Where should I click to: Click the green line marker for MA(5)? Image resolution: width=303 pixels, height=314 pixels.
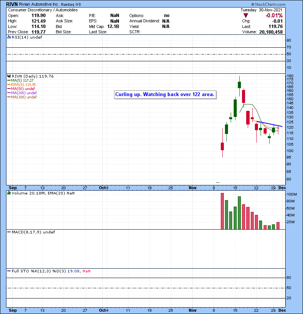(x=9, y=80)
